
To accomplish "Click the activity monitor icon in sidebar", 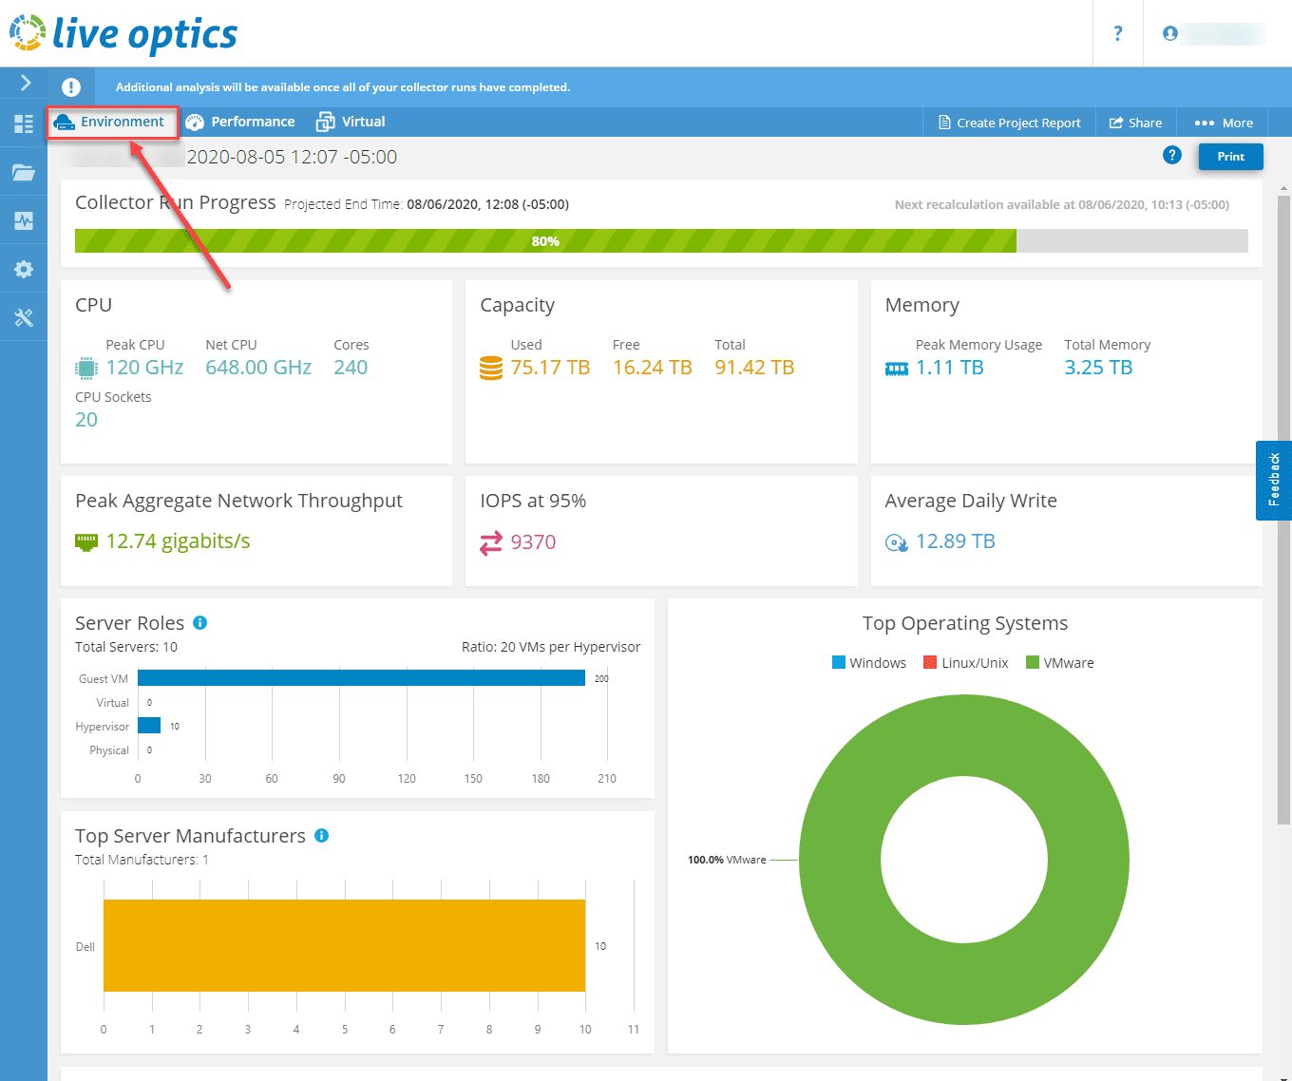I will coord(24,220).
